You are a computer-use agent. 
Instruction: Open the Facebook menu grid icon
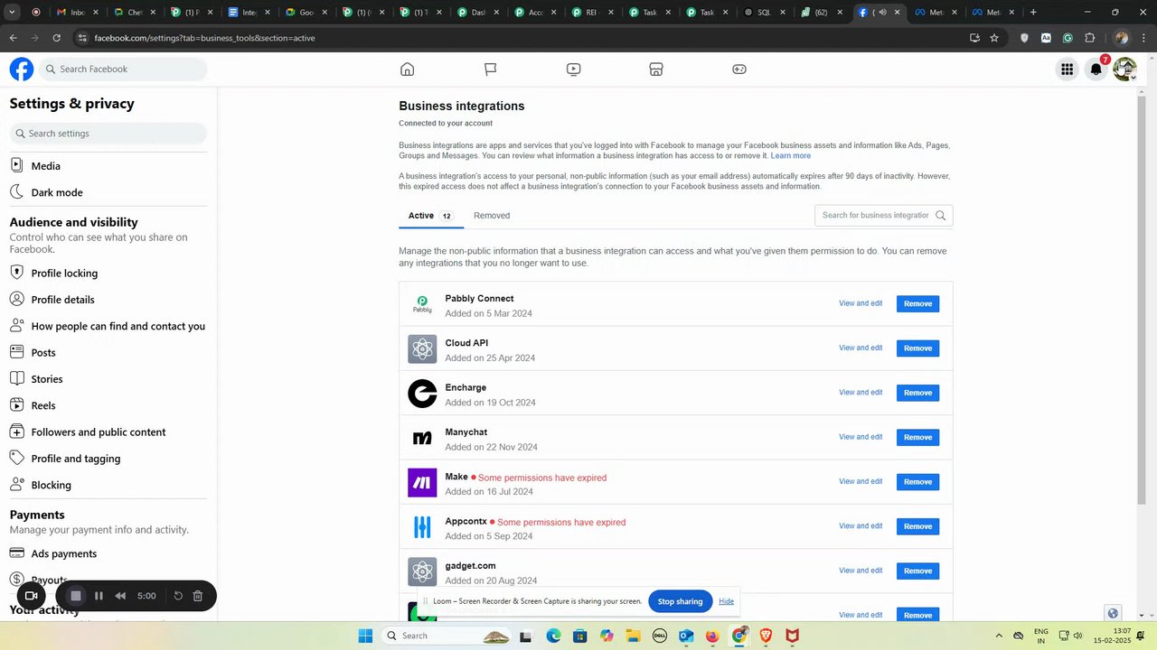pyautogui.click(x=1067, y=70)
